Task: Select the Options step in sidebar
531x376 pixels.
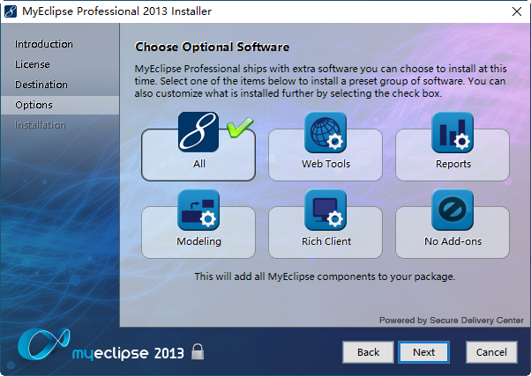Action: (x=34, y=105)
